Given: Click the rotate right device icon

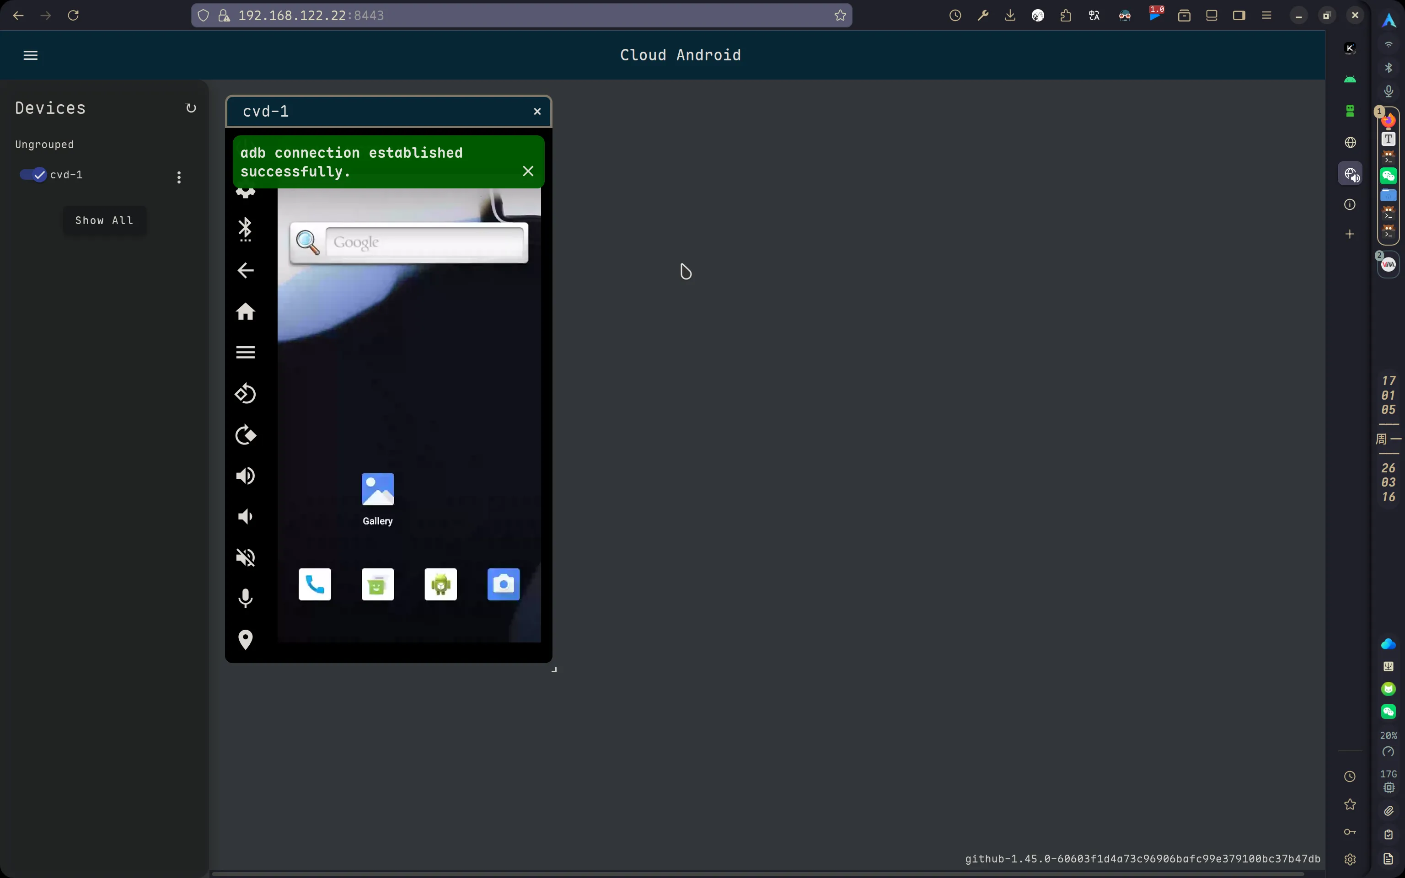Looking at the screenshot, I should [x=246, y=435].
